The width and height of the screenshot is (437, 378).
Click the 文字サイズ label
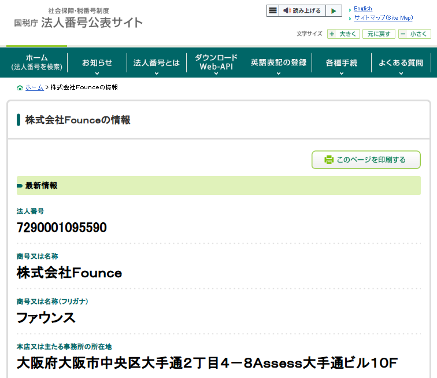309,34
